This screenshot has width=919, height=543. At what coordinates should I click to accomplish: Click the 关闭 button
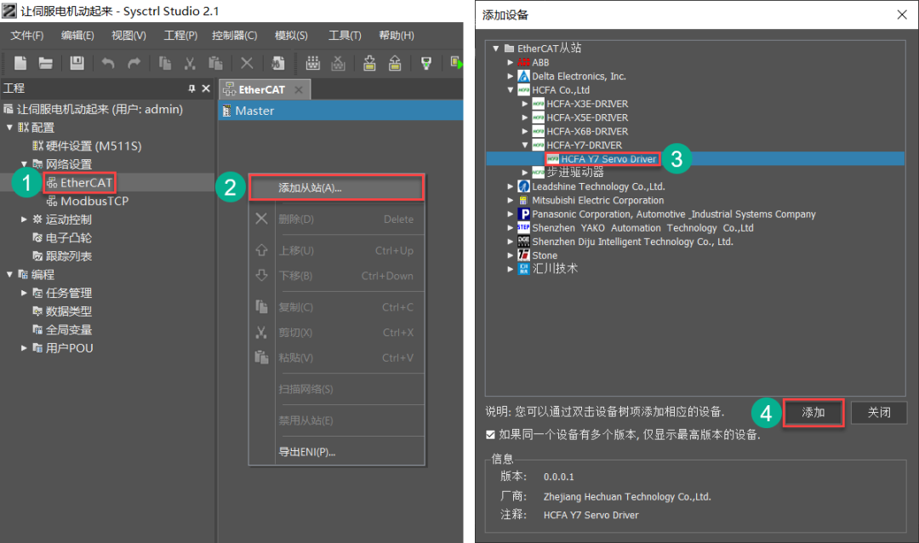(x=879, y=413)
